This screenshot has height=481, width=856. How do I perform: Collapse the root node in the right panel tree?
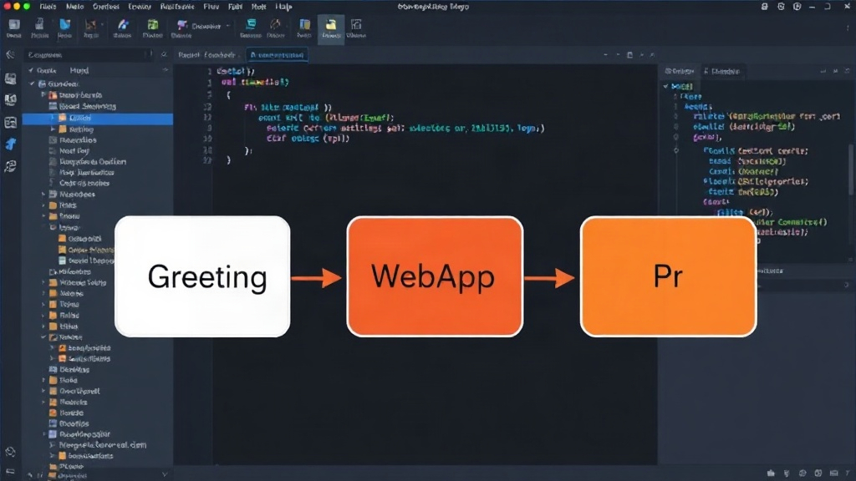pyautogui.click(x=665, y=86)
